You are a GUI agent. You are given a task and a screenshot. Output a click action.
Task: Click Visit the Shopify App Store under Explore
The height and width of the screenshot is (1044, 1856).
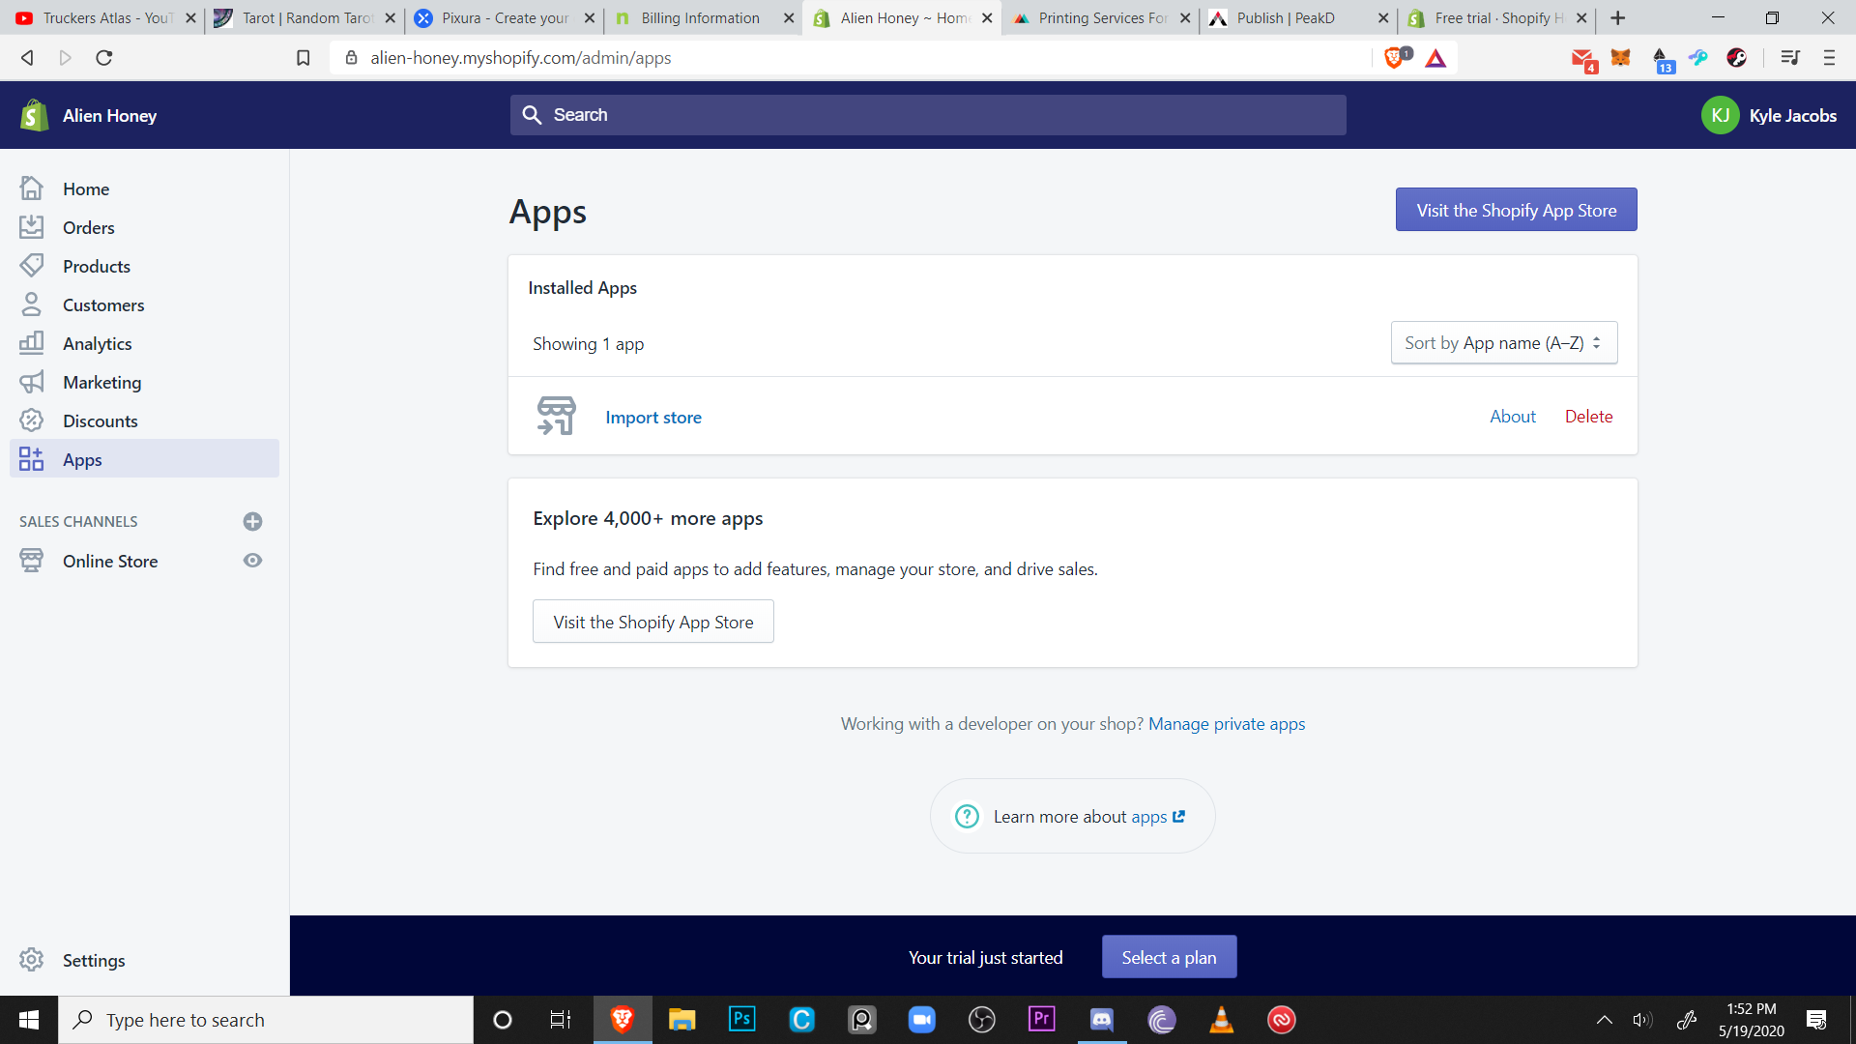pyautogui.click(x=652, y=622)
